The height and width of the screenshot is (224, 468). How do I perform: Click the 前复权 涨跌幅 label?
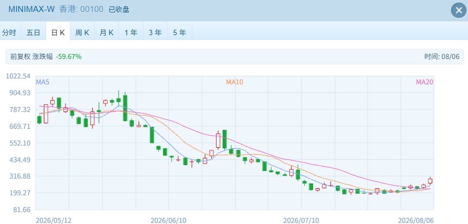click(31, 56)
